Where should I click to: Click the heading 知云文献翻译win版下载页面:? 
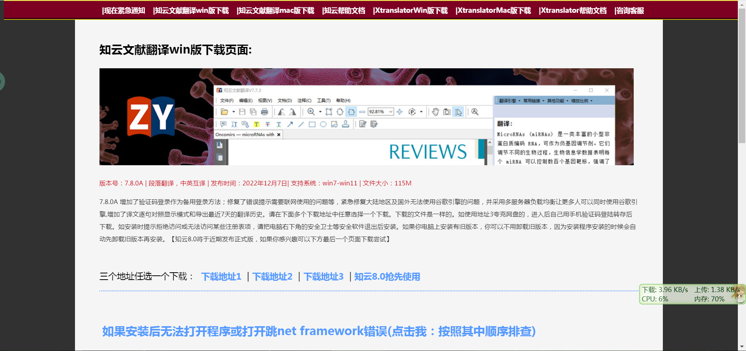[176, 50]
